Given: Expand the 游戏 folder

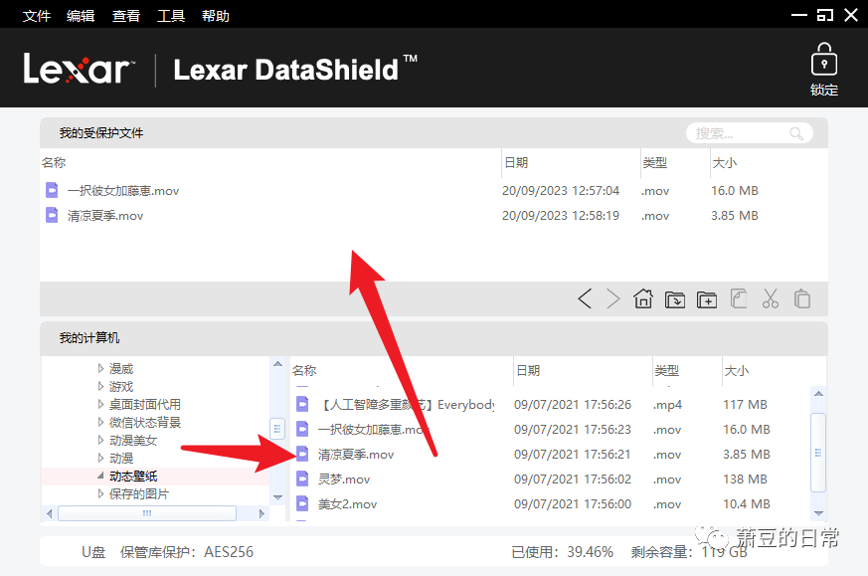Looking at the screenshot, I should [100, 386].
